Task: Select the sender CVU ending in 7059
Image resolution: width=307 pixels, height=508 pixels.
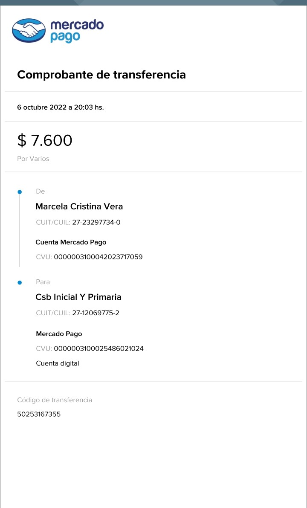Action: pyautogui.click(x=98, y=257)
